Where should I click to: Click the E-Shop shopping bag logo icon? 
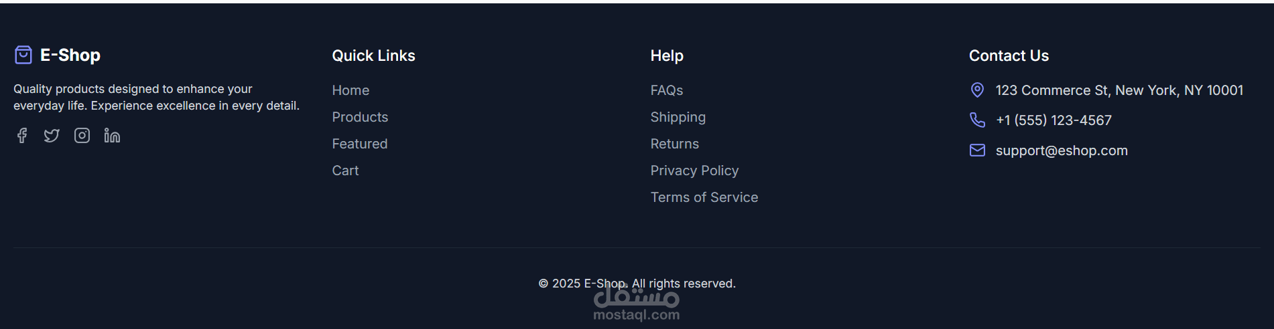click(x=23, y=55)
